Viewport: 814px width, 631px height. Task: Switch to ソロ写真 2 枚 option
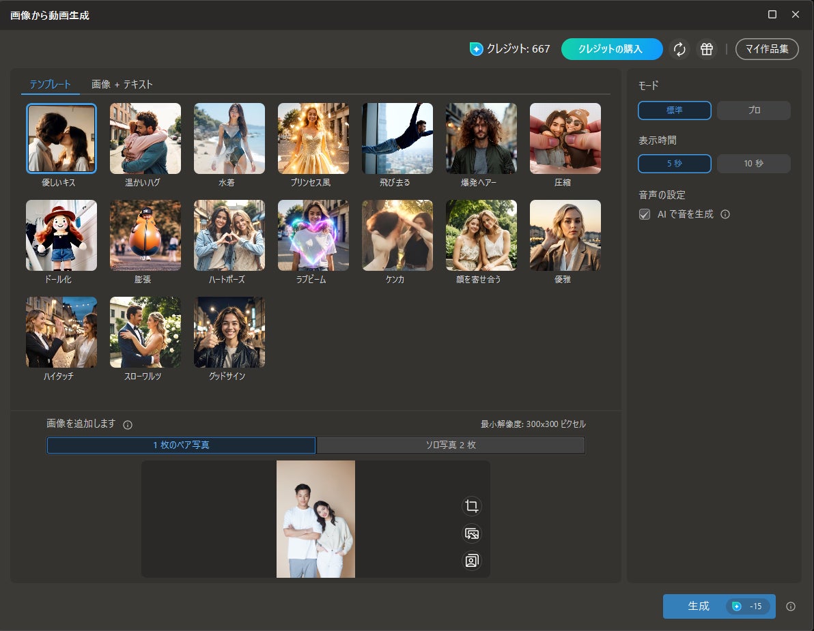pyautogui.click(x=451, y=445)
